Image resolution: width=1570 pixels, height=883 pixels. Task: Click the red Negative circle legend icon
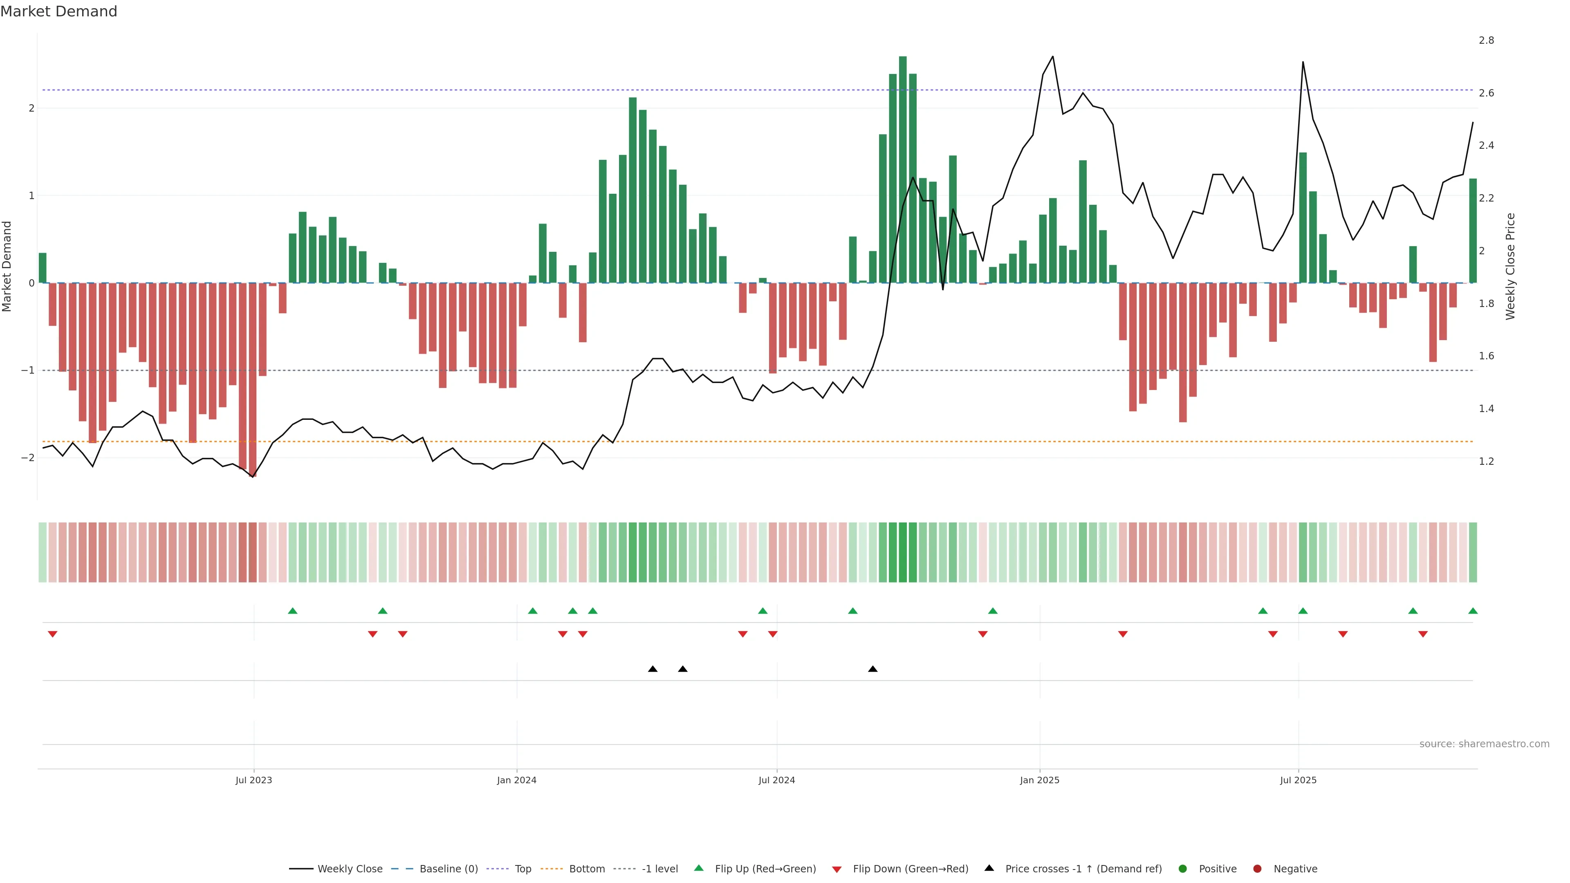pos(1257,869)
